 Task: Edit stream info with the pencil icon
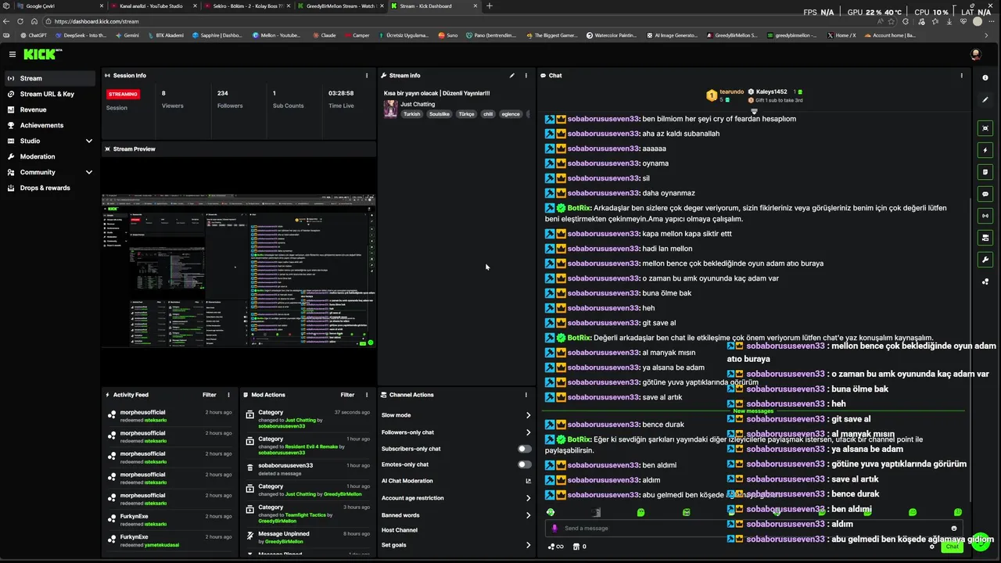point(512,76)
